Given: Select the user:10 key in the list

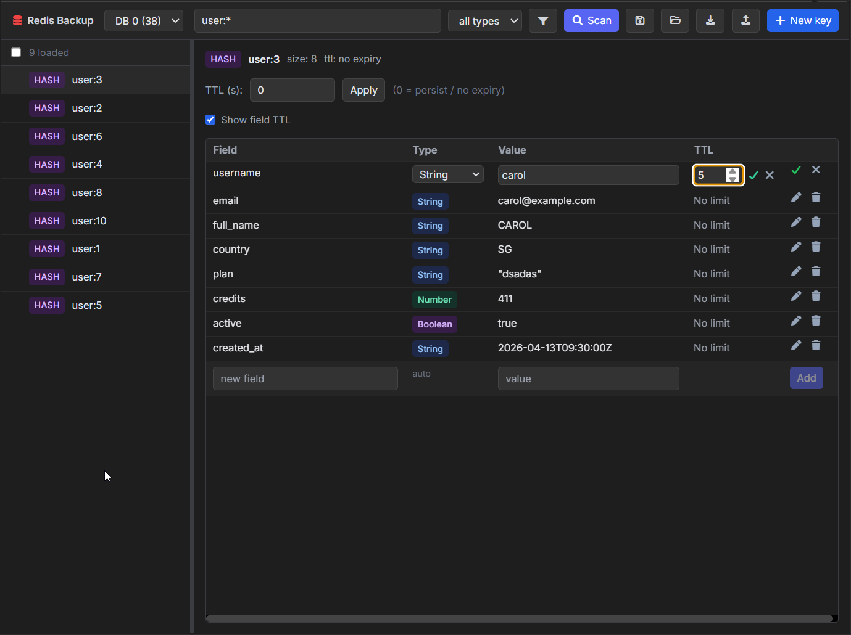Looking at the screenshot, I should 95,221.
